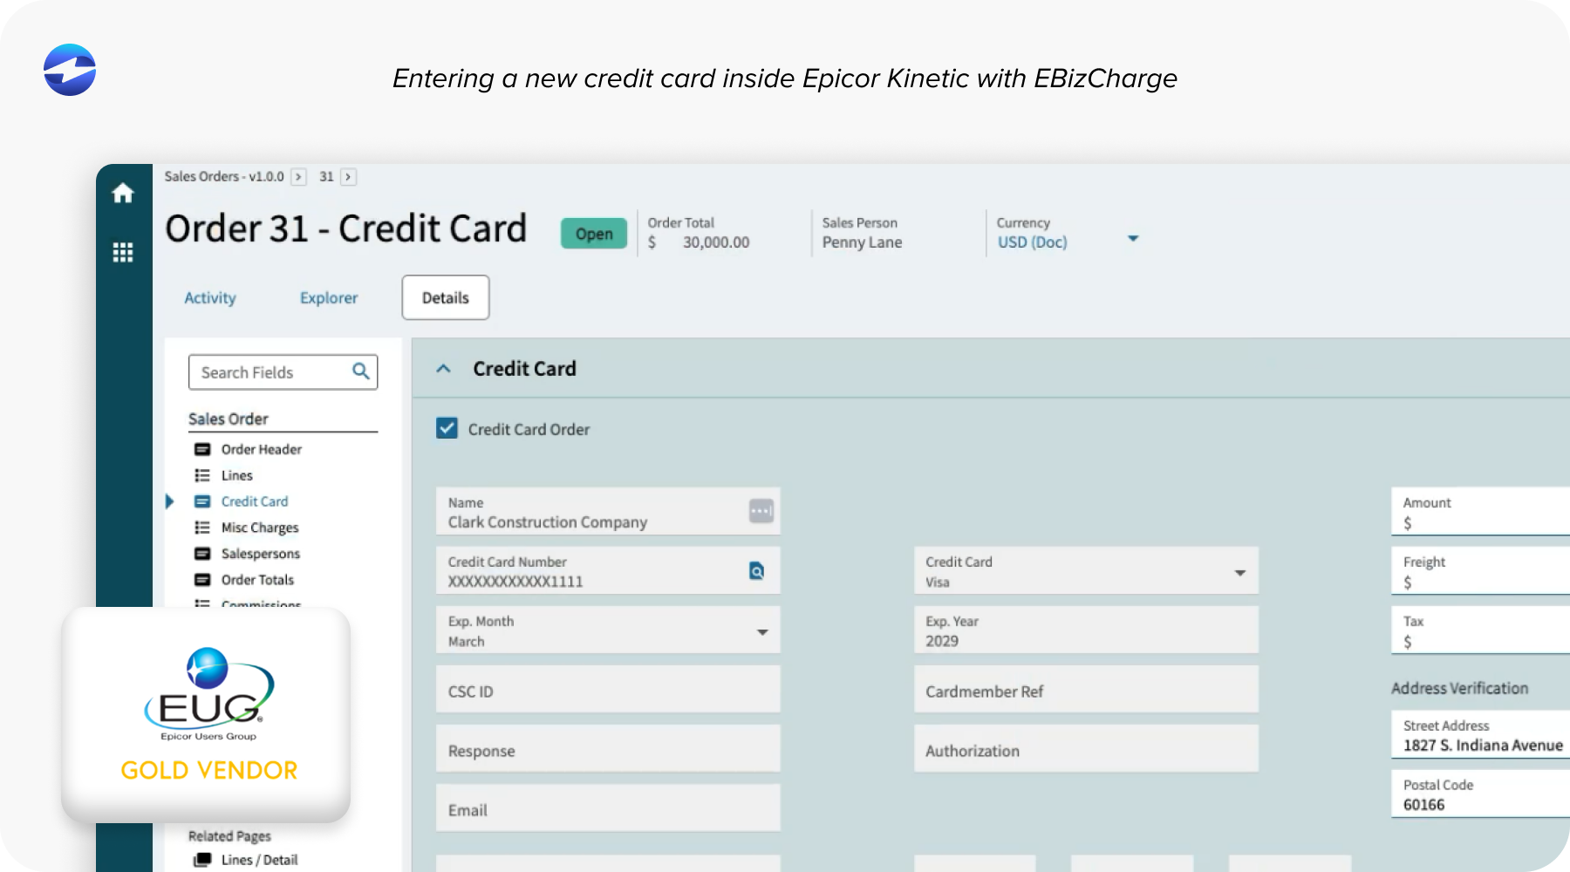Screen dimensions: 1570x872
Task: Click the Salespersons field icon
Action: pyautogui.click(x=201, y=553)
